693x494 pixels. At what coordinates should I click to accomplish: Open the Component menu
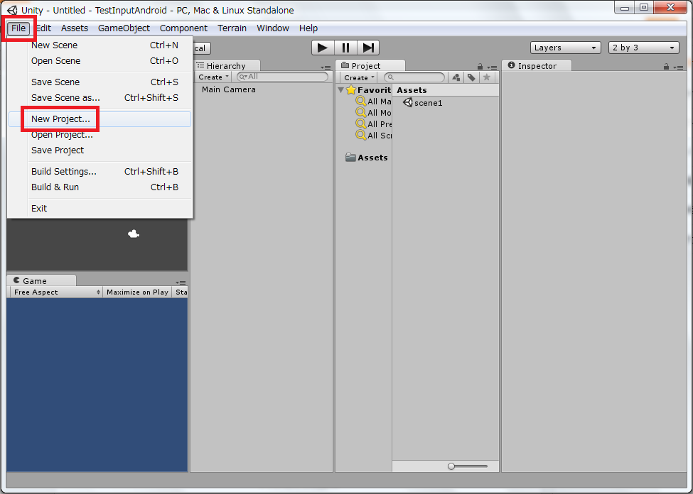pos(183,28)
